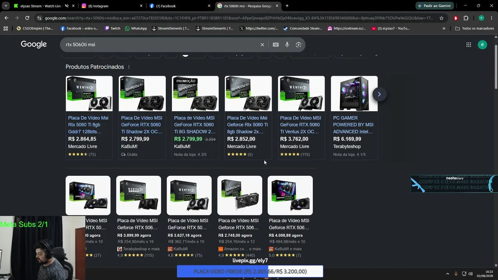Viewport: 498px width, 280px height.
Task: Open the CSGOEmpire bookmark
Action: (x=35, y=28)
